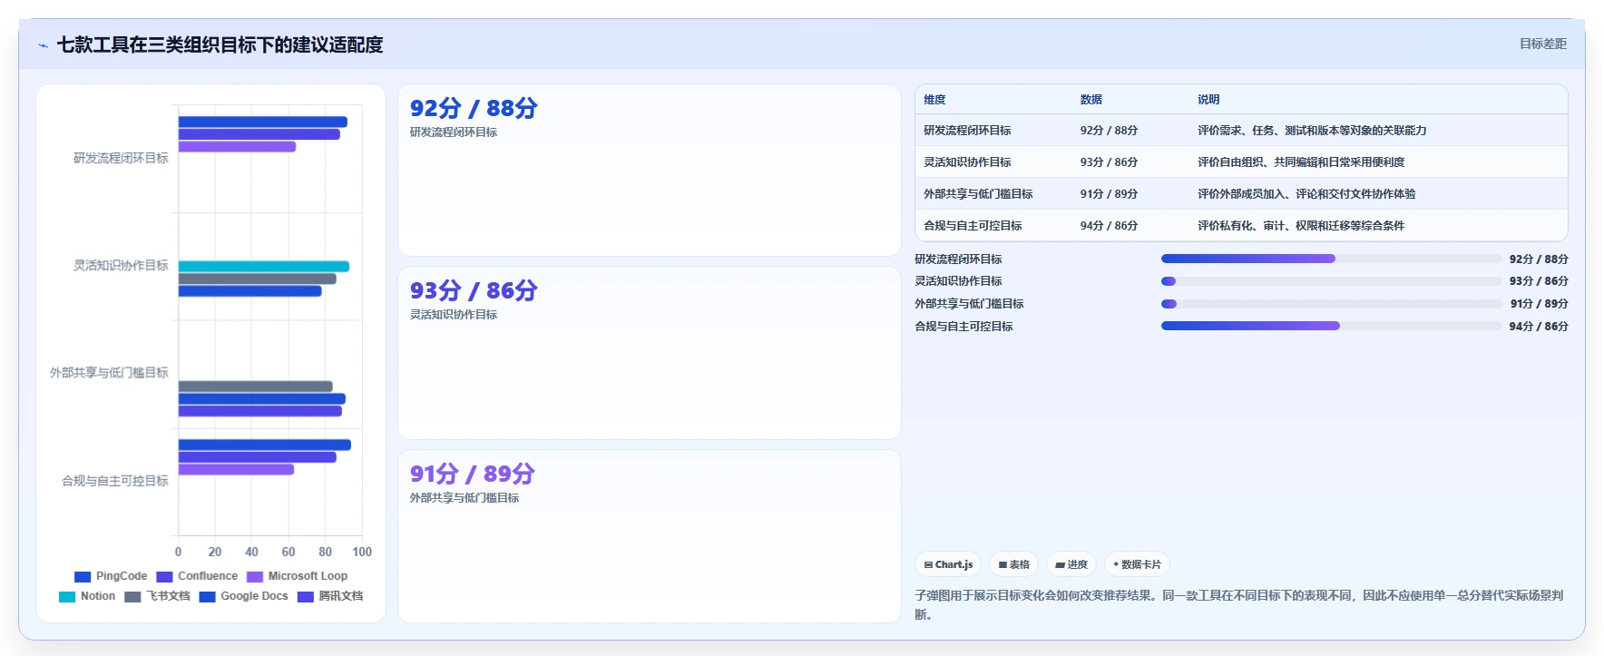This screenshot has width=1604, height=656.
Task: Click the 子弹图用于展示 description paragraph
Action: coord(1239,605)
